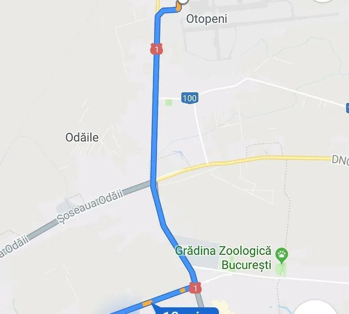Screen dimensions: 349x314
Task: Tap the upper red route 1 shield
Action: pos(157,49)
